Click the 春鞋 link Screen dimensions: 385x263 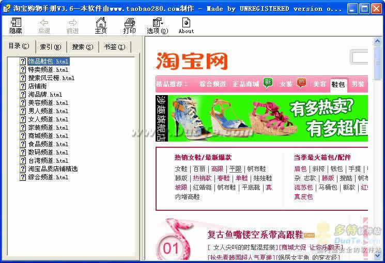[223, 178]
